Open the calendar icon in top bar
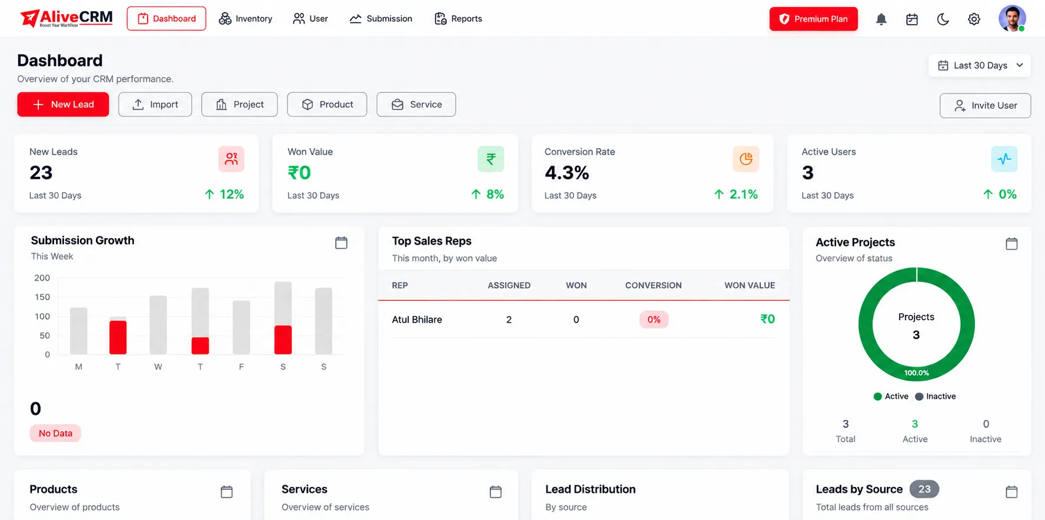Viewport: 1045px width, 520px height. 912,19
